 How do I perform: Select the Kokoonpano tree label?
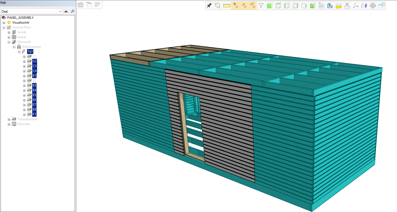(x=32, y=47)
